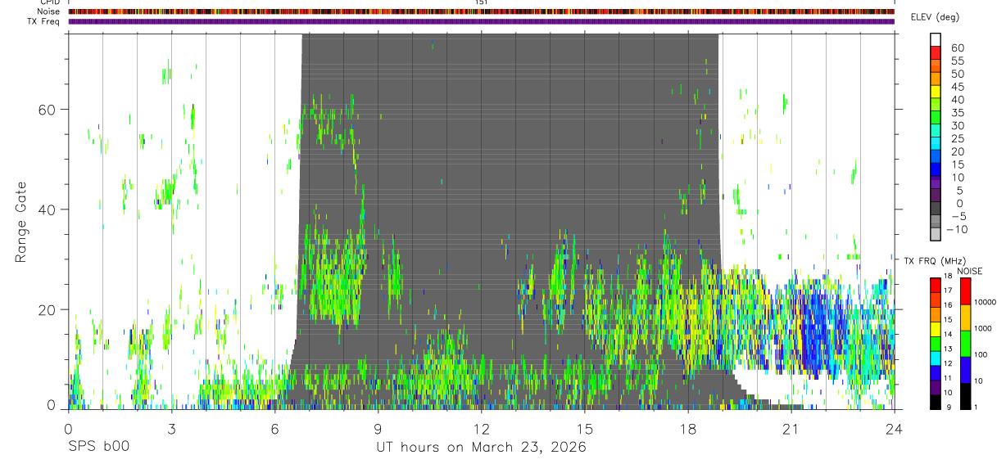
Task: Click the UT hours on March 23, 2026 title
Action: coord(481,448)
